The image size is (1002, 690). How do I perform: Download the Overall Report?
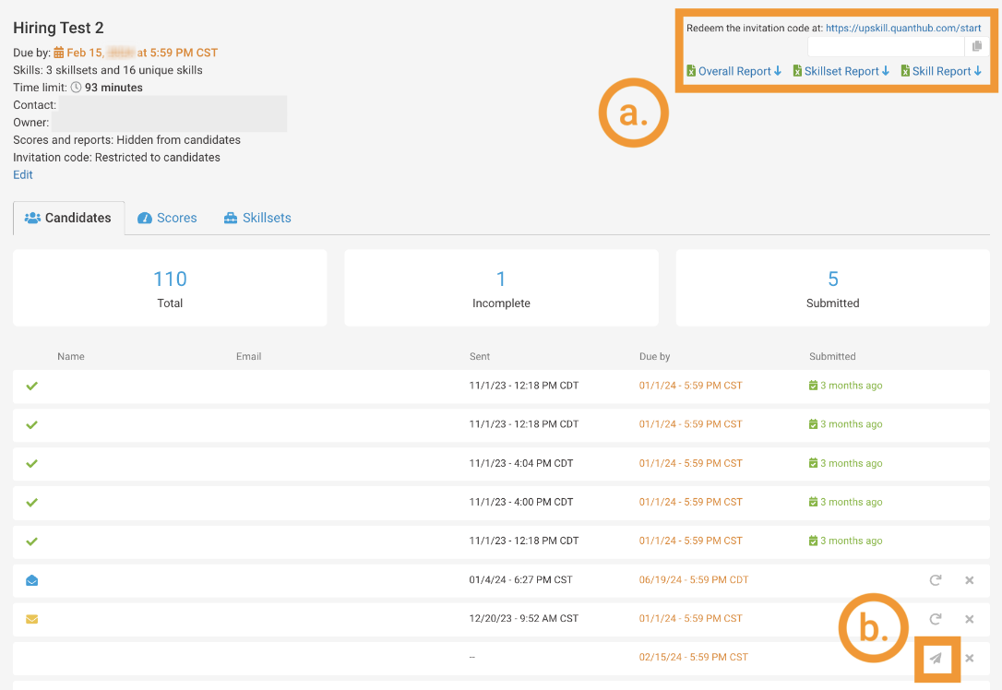(x=734, y=71)
